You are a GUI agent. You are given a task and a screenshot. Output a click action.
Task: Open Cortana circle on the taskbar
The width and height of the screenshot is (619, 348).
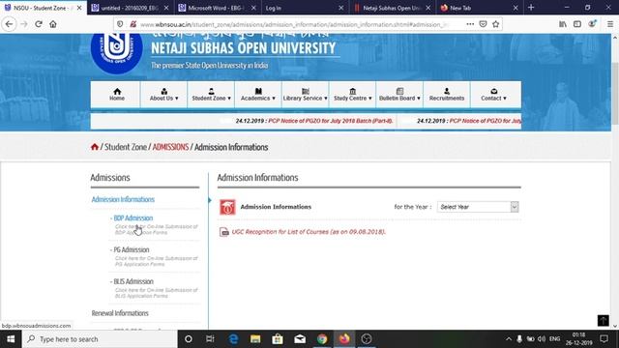click(x=189, y=339)
